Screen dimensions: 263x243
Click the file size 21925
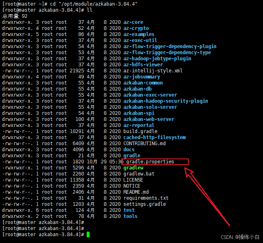(77, 71)
